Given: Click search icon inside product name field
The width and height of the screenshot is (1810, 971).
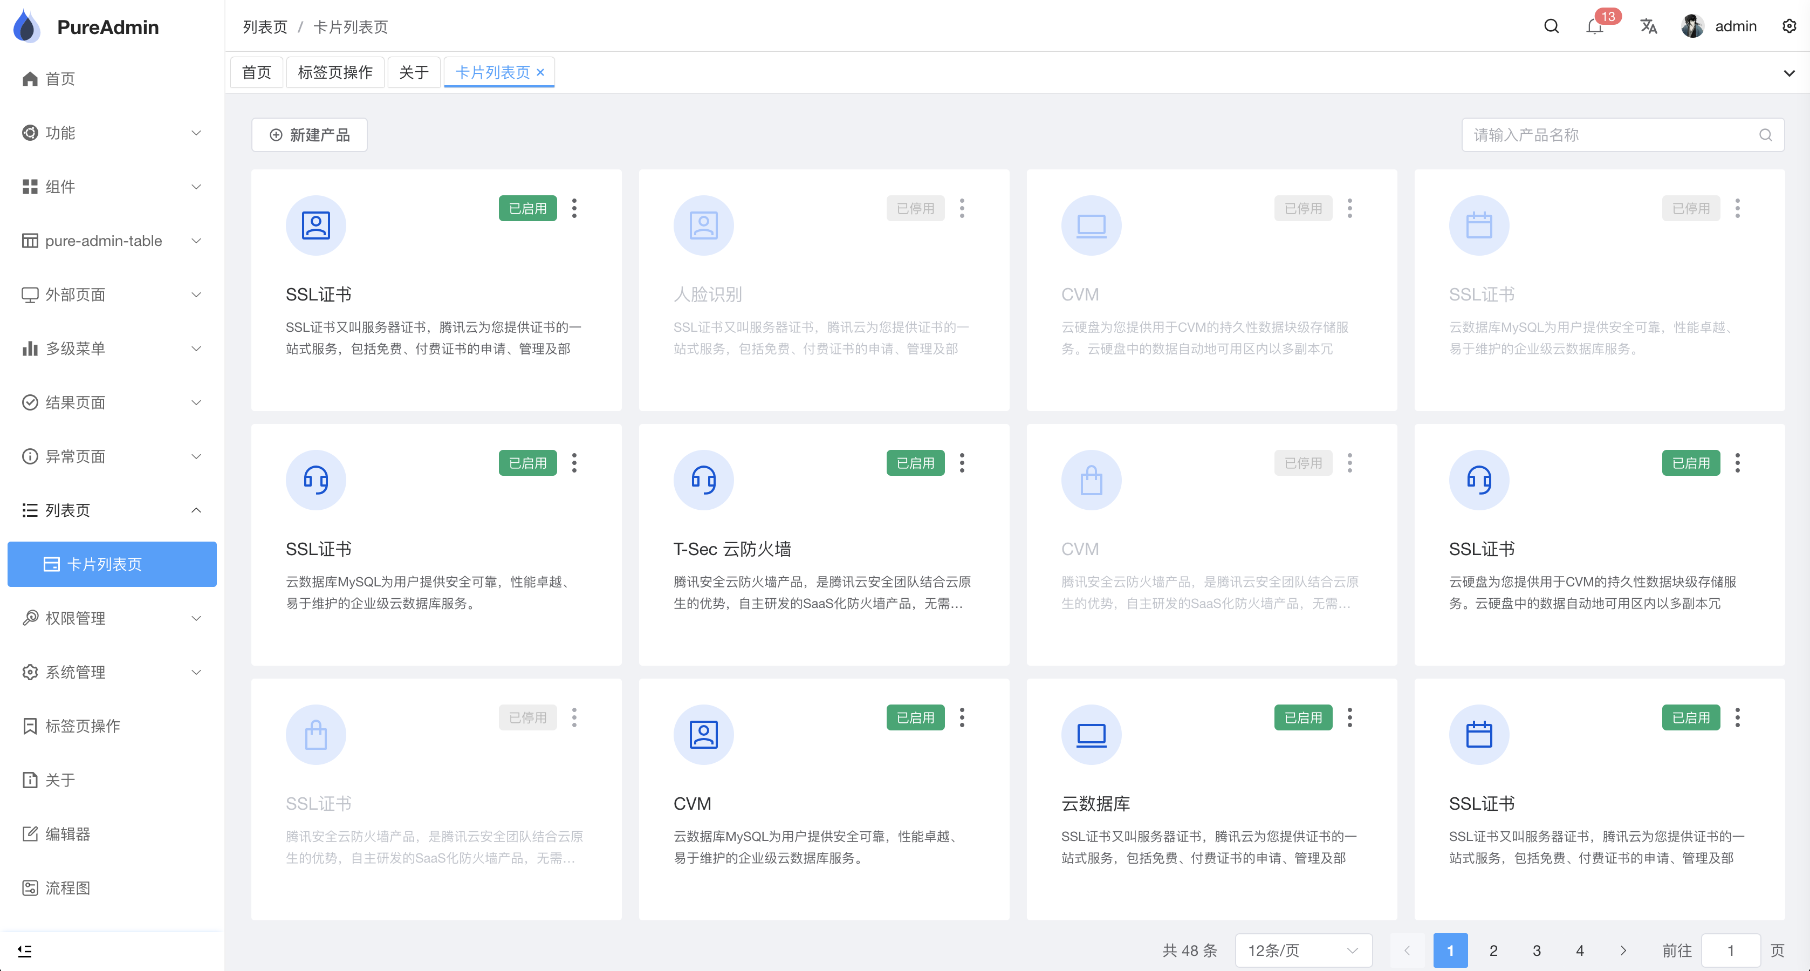Looking at the screenshot, I should [x=1765, y=134].
